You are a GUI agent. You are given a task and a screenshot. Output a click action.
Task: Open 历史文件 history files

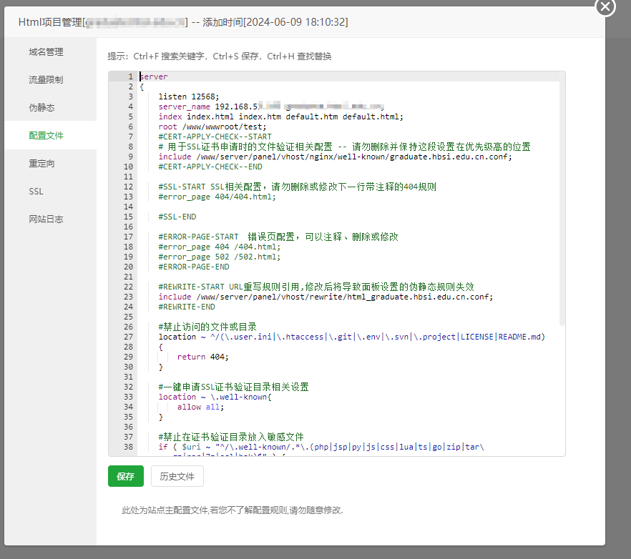coord(177,476)
